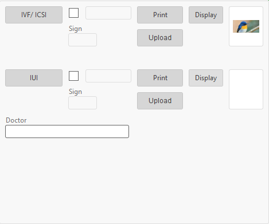Print the IUI form
This screenshot has width=269, height=224.
point(160,78)
